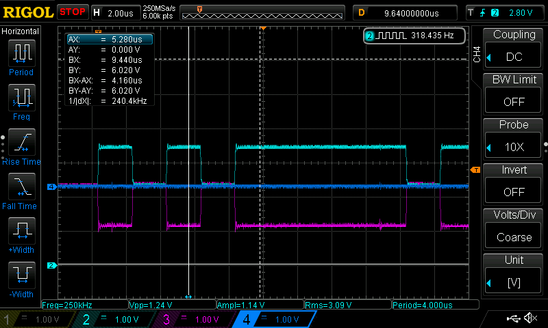The height and width of the screenshot is (328, 548).
Task: Click the channel 4 ground level marker
Action: click(52, 187)
